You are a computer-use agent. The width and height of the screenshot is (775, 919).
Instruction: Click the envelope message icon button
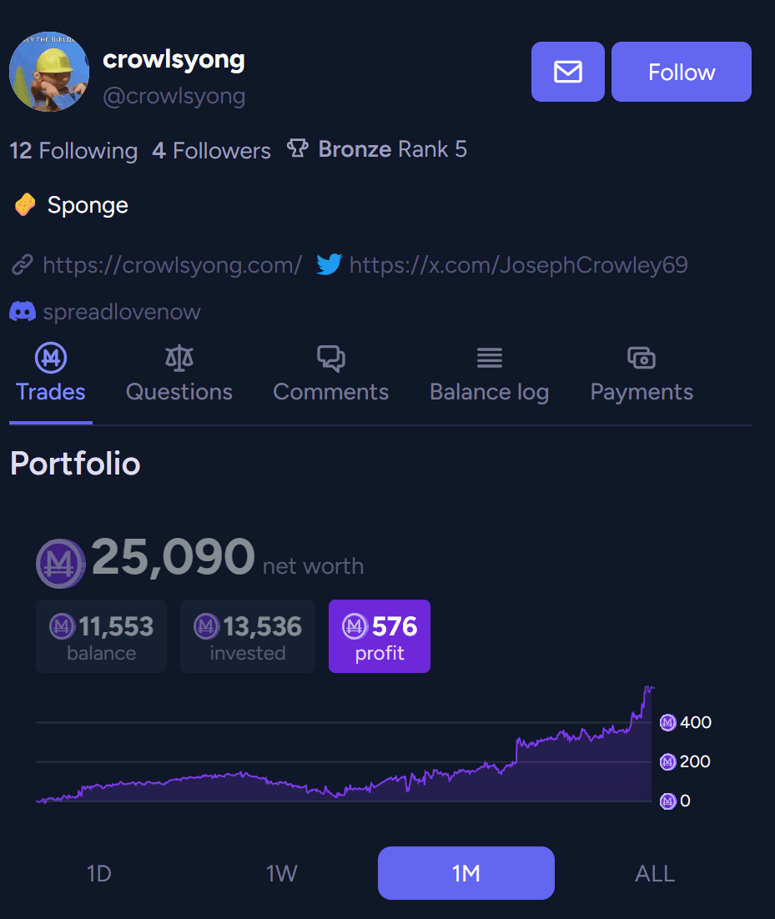(567, 72)
